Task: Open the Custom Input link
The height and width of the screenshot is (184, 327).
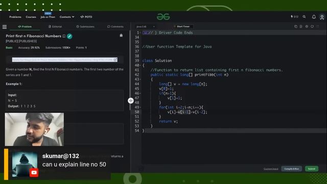Action: (271, 169)
